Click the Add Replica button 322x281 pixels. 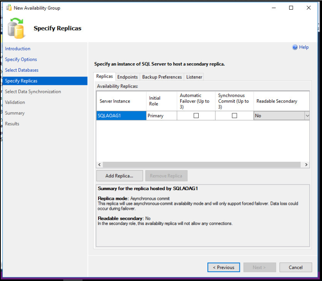119,176
